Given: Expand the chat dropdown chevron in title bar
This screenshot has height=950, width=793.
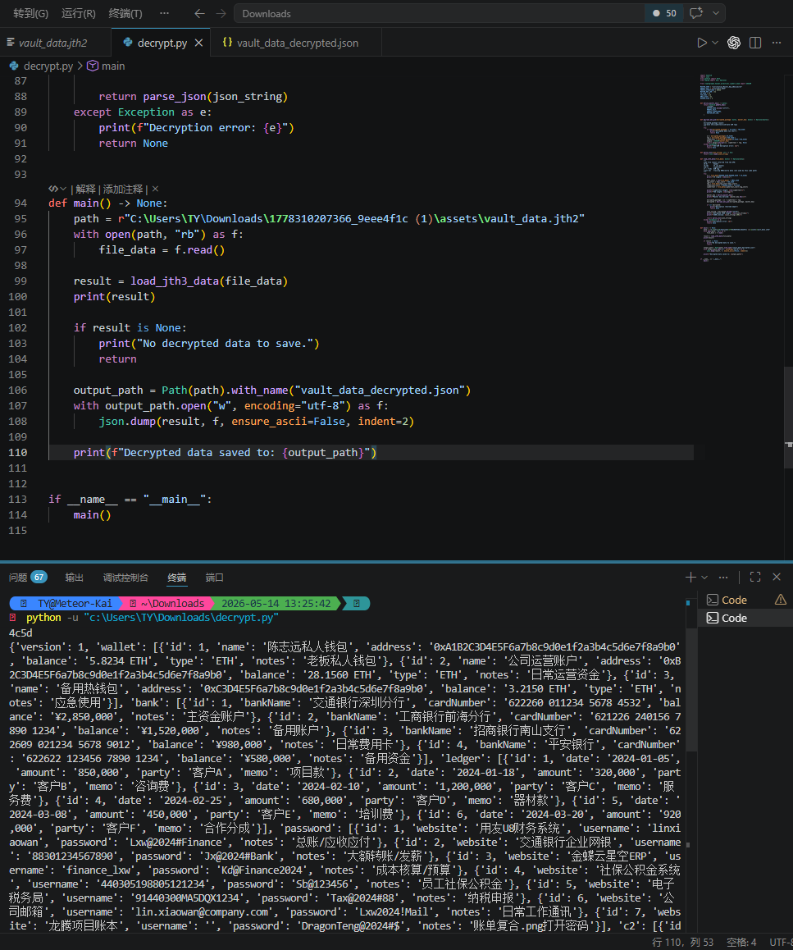Looking at the screenshot, I should coord(715,13).
